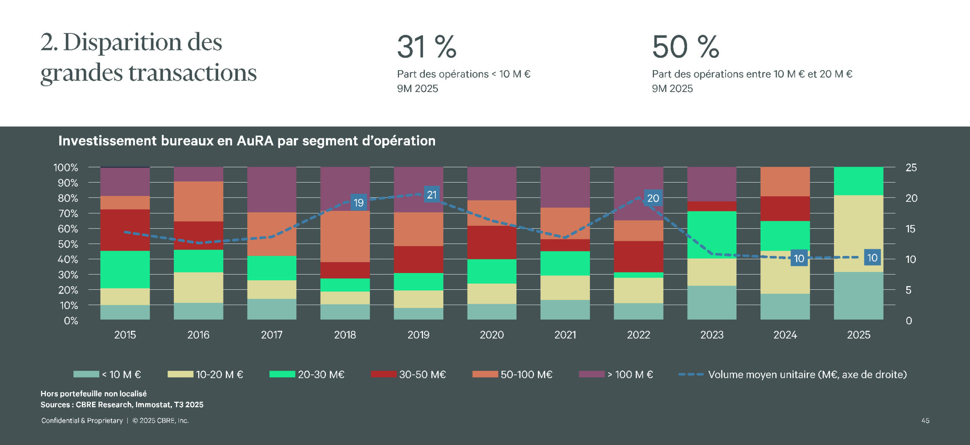Click the 30-50 M€ red legend swatch
This screenshot has width=970, height=445.
point(383,374)
